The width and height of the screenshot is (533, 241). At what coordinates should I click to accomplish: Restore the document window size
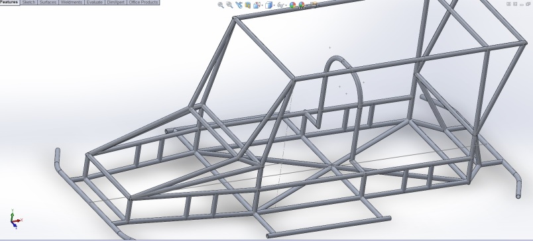528,4
